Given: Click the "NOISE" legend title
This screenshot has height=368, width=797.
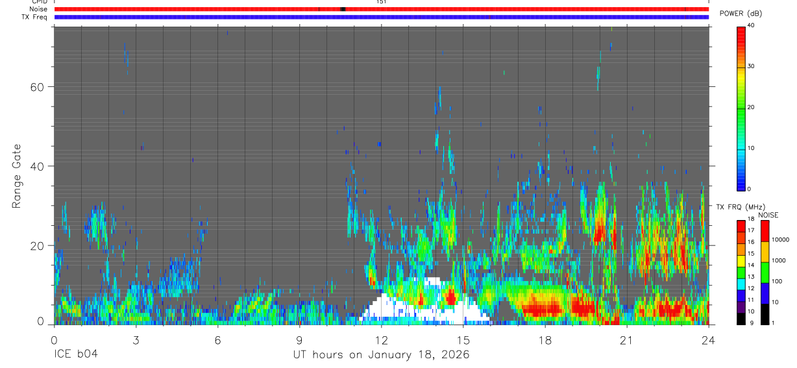Looking at the screenshot, I should pyautogui.click(x=768, y=215).
